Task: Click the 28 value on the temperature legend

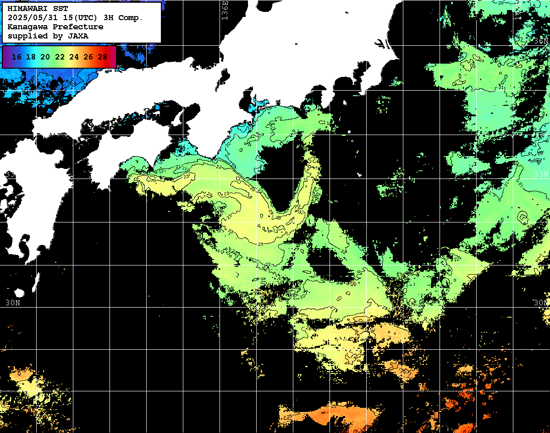Action: click(x=103, y=57)
